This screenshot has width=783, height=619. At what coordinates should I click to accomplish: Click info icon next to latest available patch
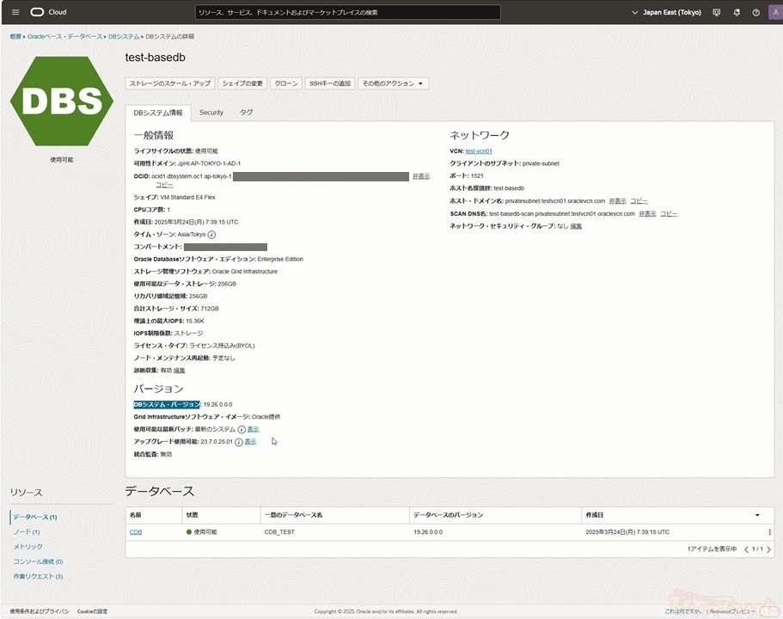click(242, 429)
